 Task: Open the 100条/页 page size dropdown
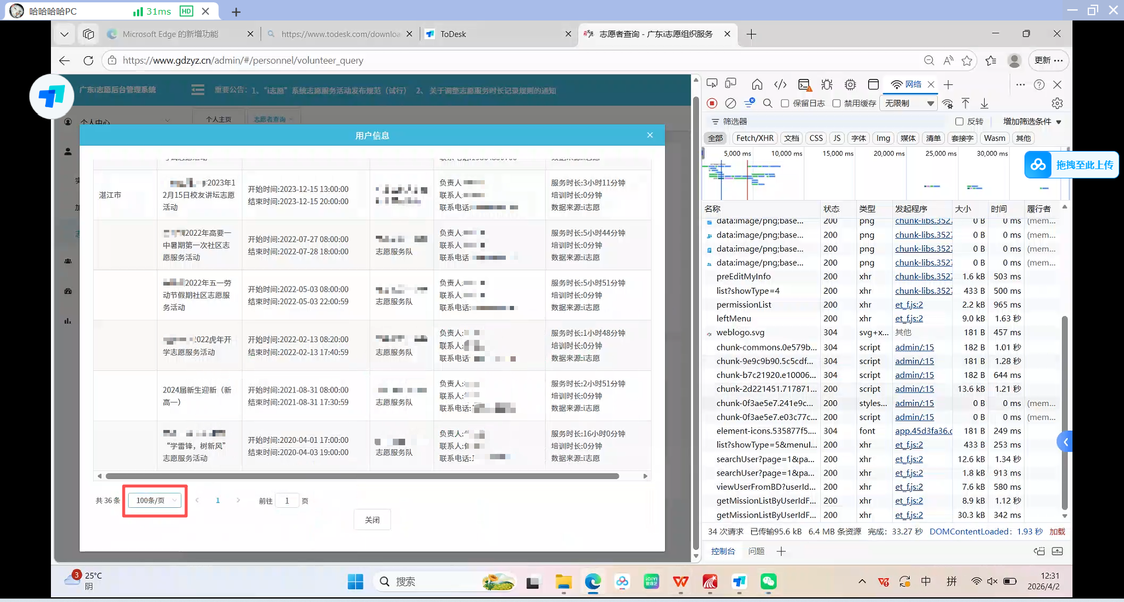155,500
